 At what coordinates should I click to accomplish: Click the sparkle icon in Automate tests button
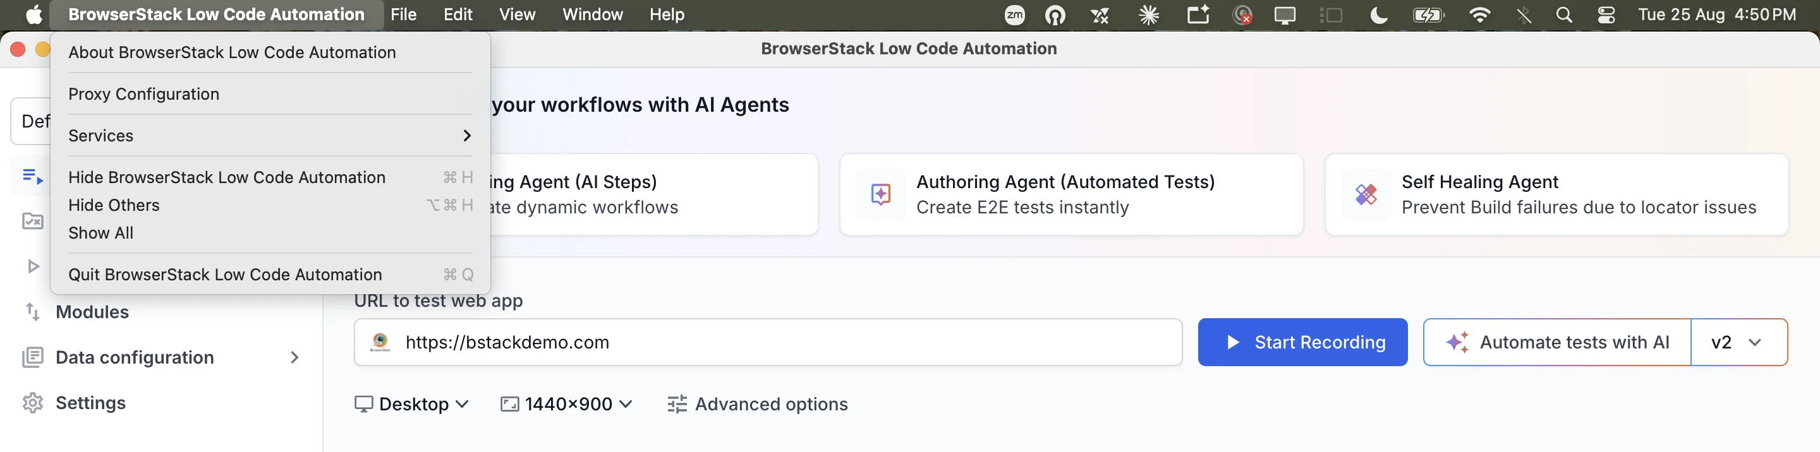tap(1457, 343)
